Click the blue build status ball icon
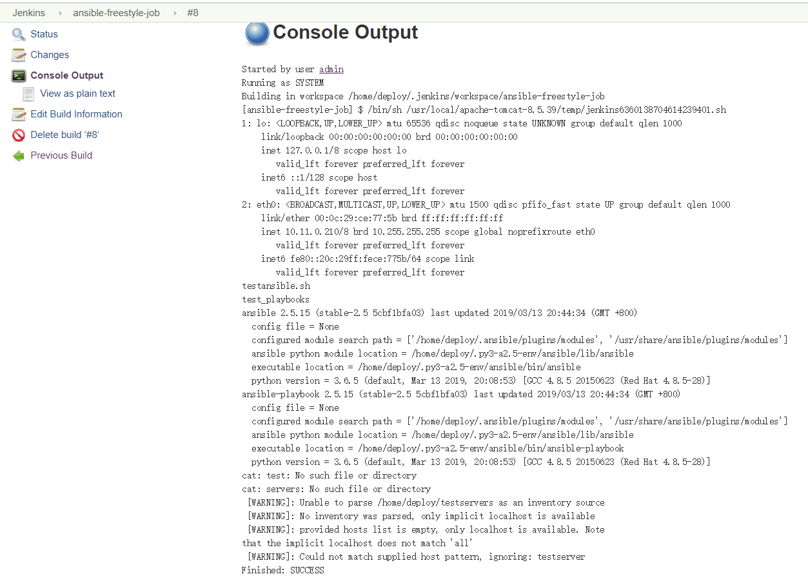Screen dimensions: 808x583 (x=257, y=33)
